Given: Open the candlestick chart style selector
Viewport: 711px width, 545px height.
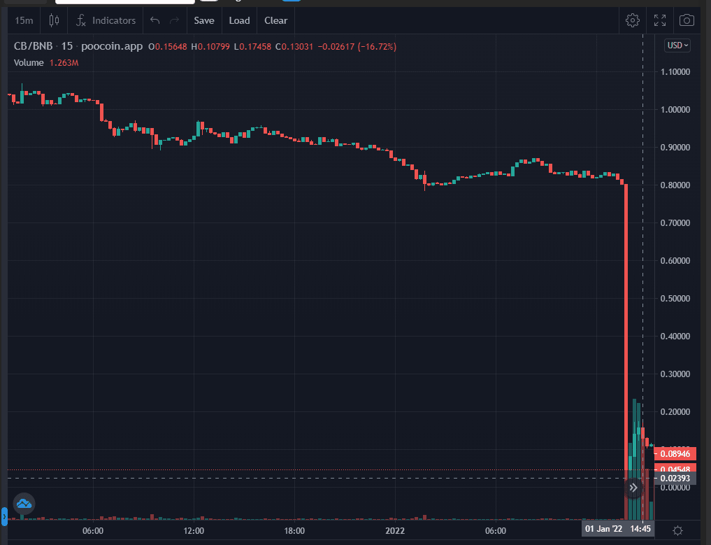Looking at the screenshot, I should pos(54,20).
